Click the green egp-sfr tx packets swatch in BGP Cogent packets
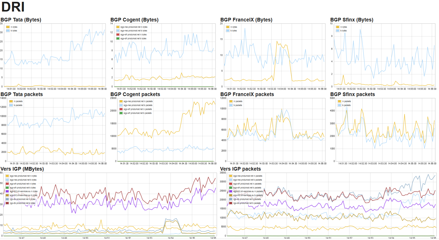Viewport: 439px width, 240px height. 121,113
